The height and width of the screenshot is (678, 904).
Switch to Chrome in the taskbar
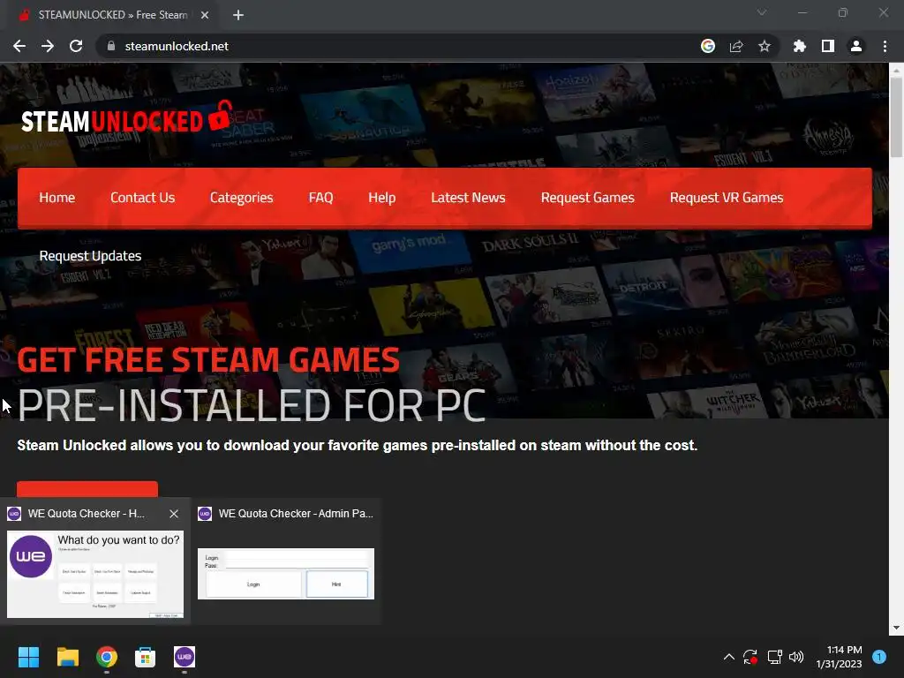coord(107,657)
